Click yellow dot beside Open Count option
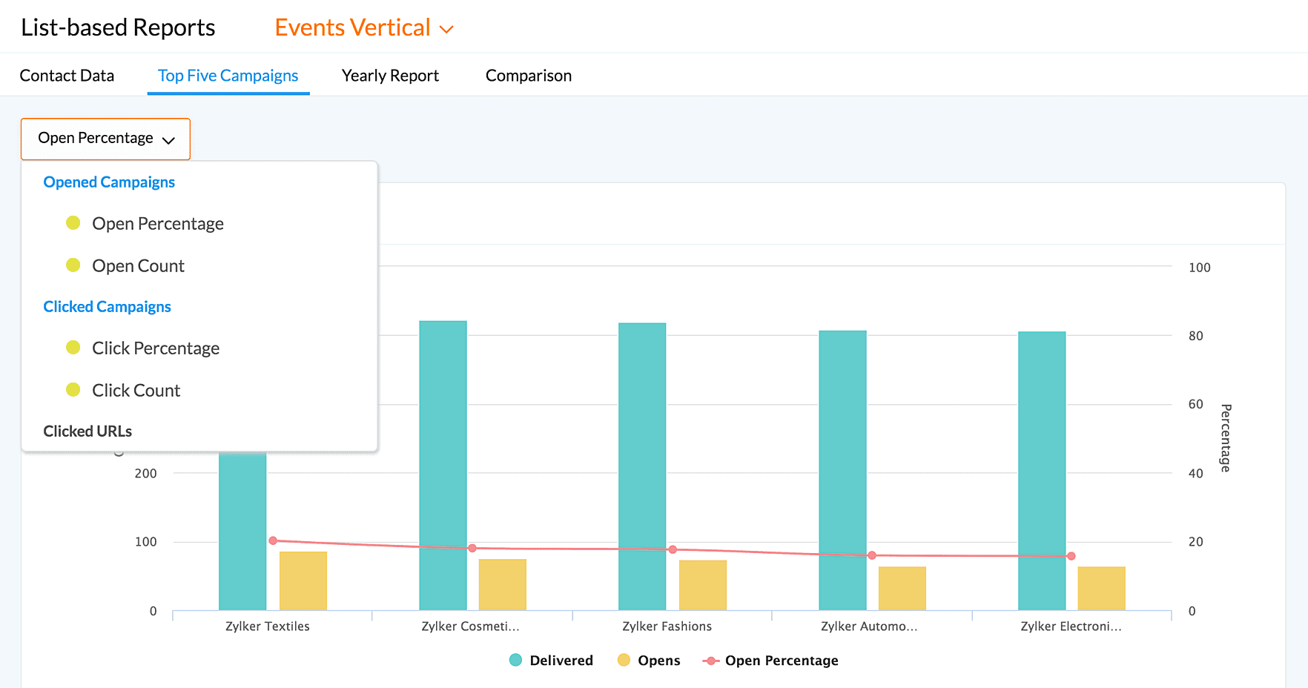Screen dimensions: 1308x688 click(x=73, y=265)
